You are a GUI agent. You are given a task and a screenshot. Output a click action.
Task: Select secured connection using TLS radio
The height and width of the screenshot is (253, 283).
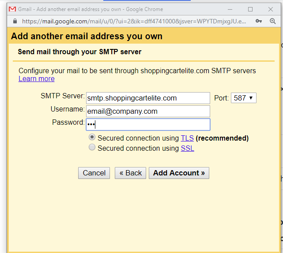(92, 138)
